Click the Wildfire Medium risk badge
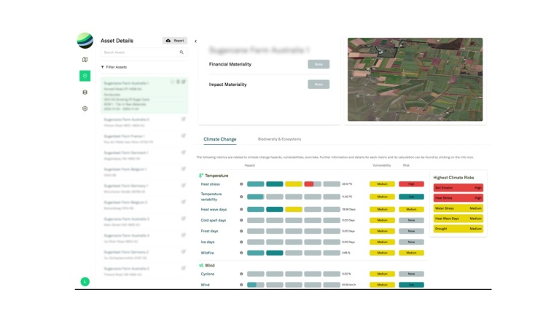554x311 pixels. (x=411, y=253)
